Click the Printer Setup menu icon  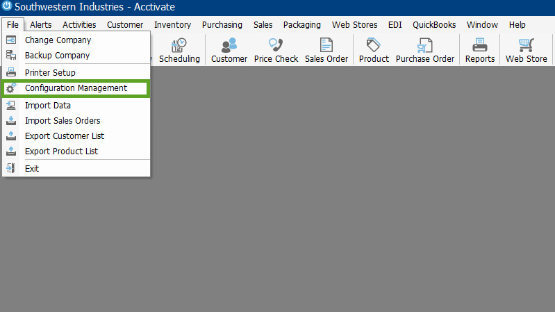coord(11,72)
